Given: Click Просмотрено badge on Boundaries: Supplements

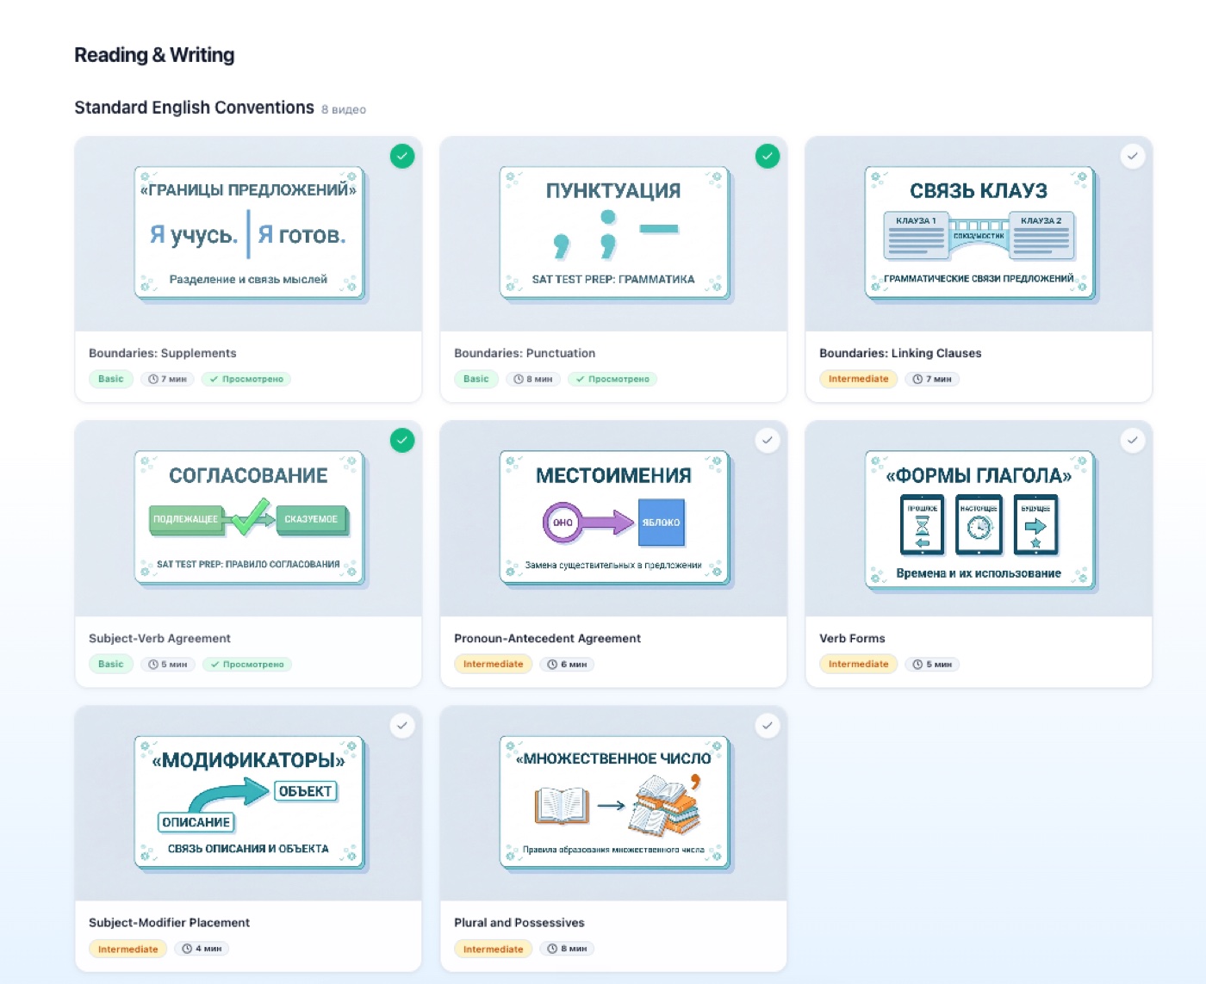Looking at the screenshot, I should tap(246, 379).
